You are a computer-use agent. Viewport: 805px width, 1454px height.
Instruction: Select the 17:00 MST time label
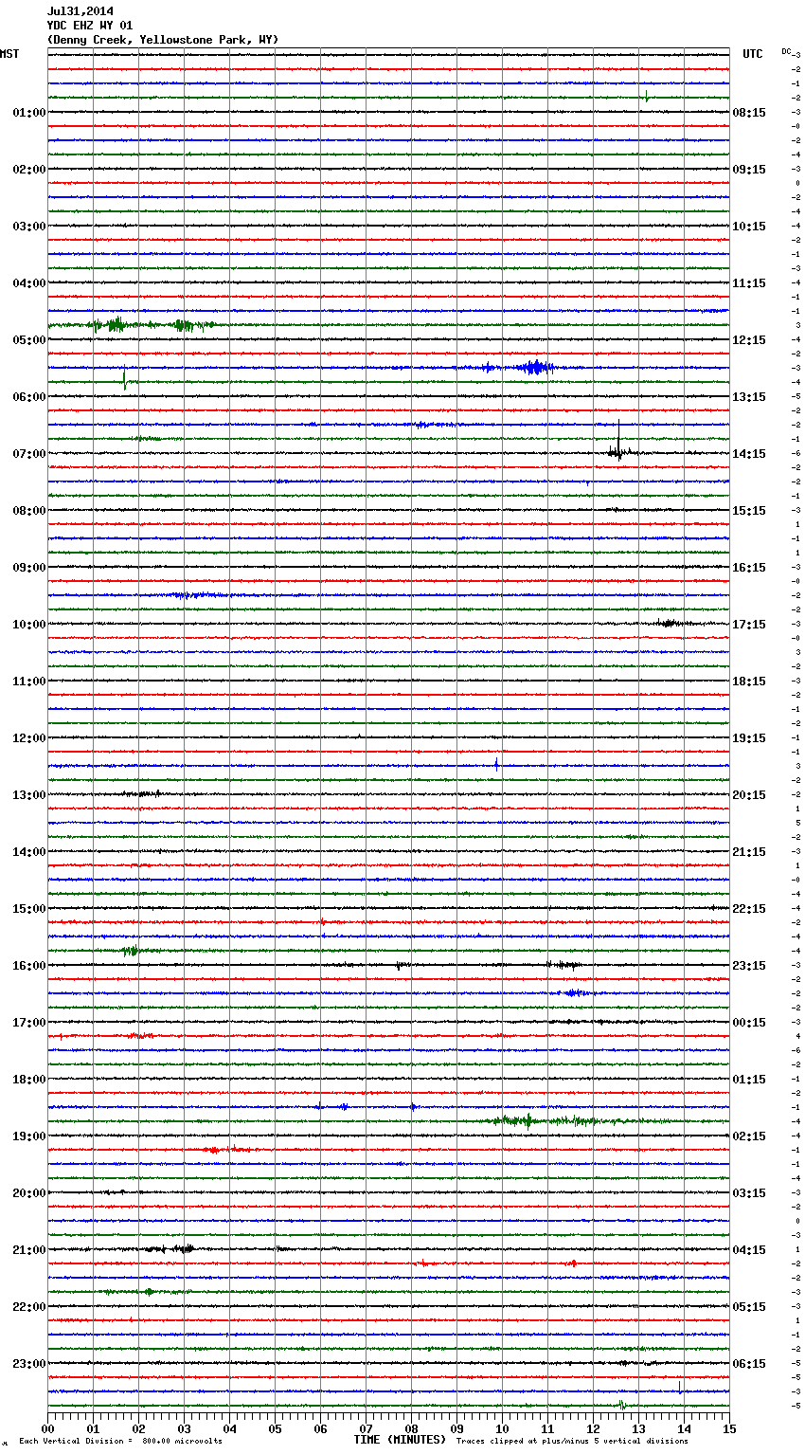pyautogui.click(x=29, y=1023)
